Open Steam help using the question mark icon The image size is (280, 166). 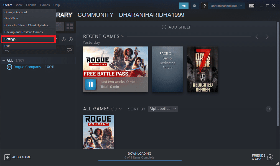[204, 6]
